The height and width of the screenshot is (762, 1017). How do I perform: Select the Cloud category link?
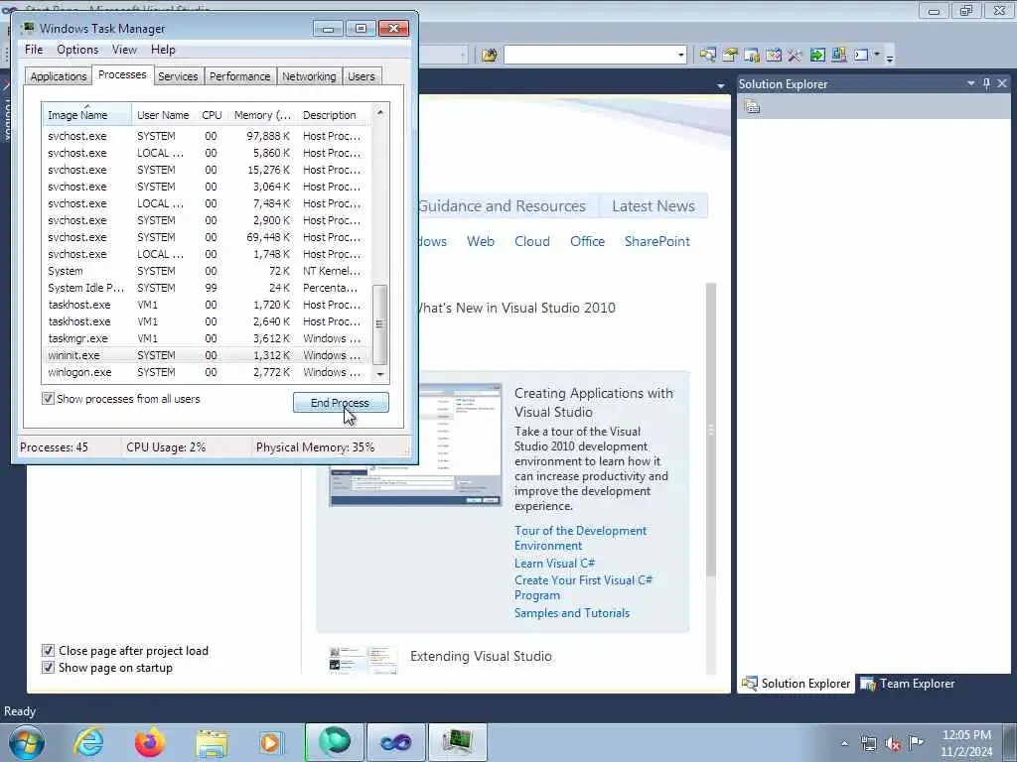tap(532, 241)
